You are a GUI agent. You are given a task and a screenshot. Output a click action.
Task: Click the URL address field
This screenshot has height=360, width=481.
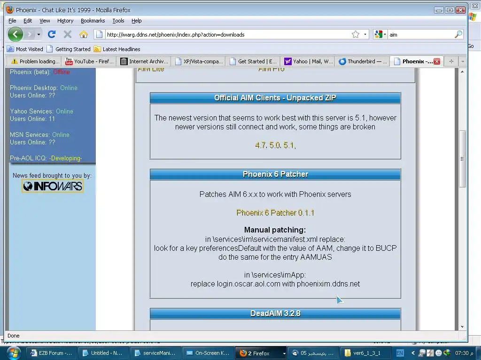[x=227, y=35]
